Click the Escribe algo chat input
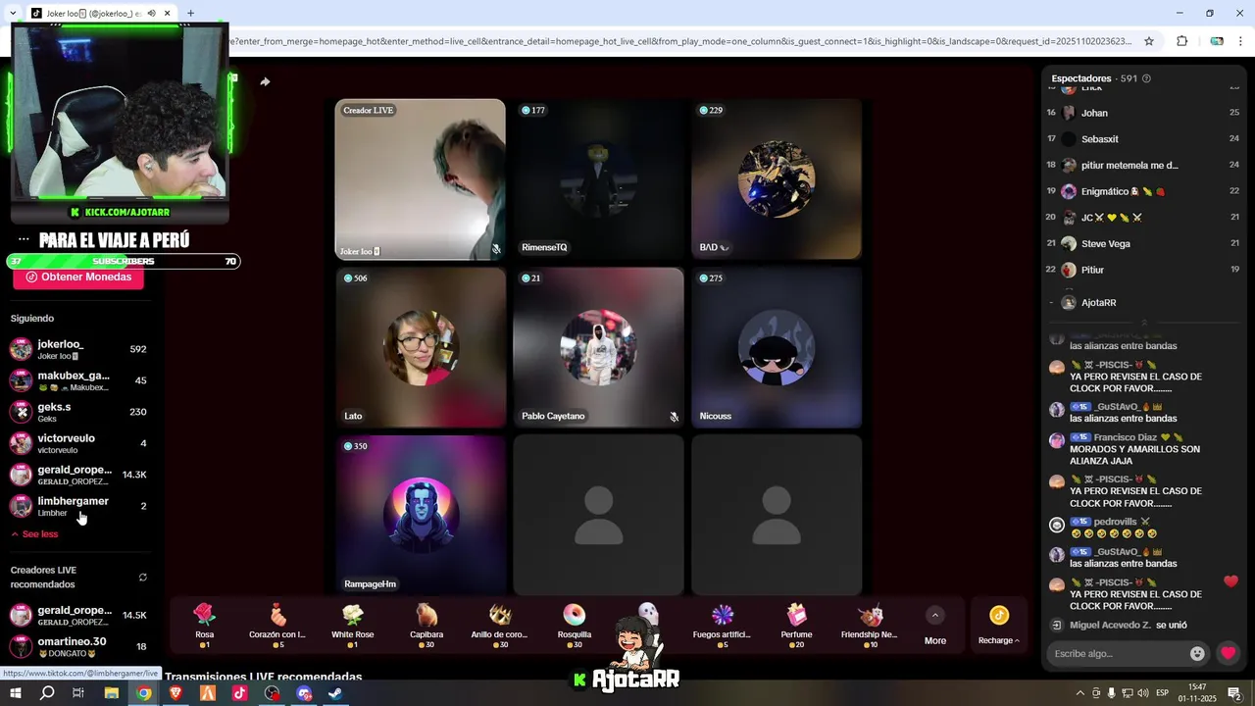1255x706 pixels. coord(1116,654)
